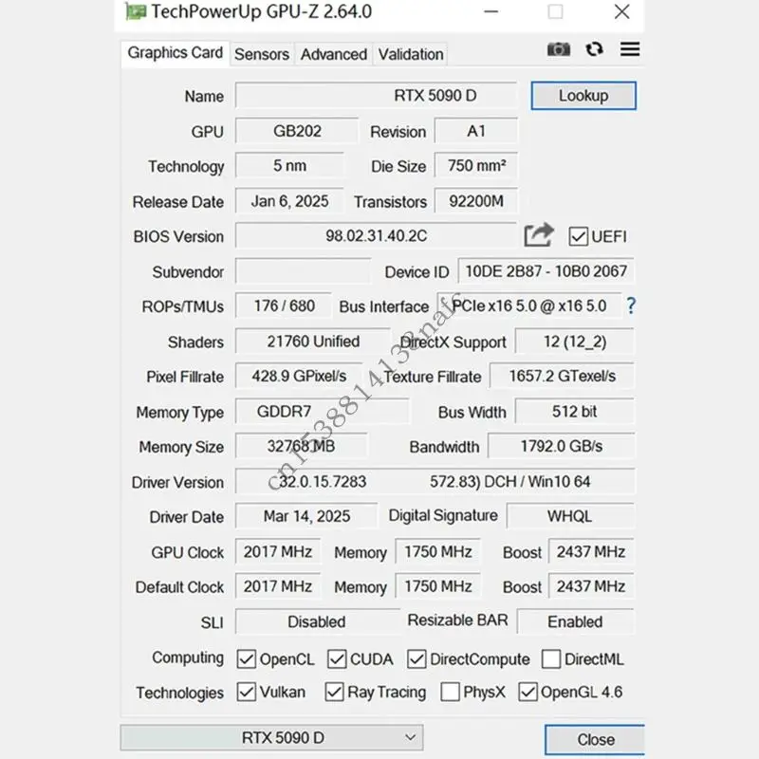Click the Pixel Fillrate 428.9 GPixel/s field
The image size is (759, 759).
coord(299,376)
